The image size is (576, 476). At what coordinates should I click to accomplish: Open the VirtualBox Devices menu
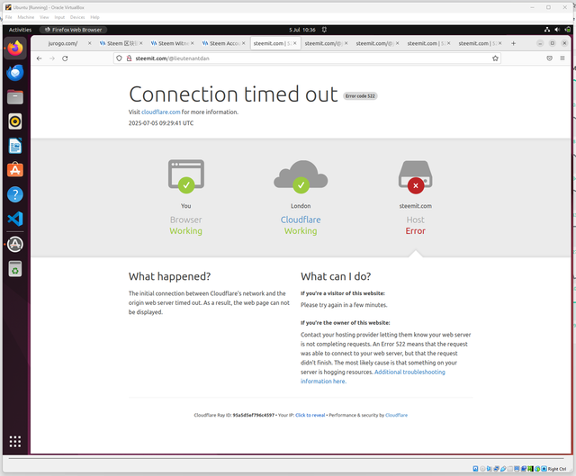[x=77, y=17]
